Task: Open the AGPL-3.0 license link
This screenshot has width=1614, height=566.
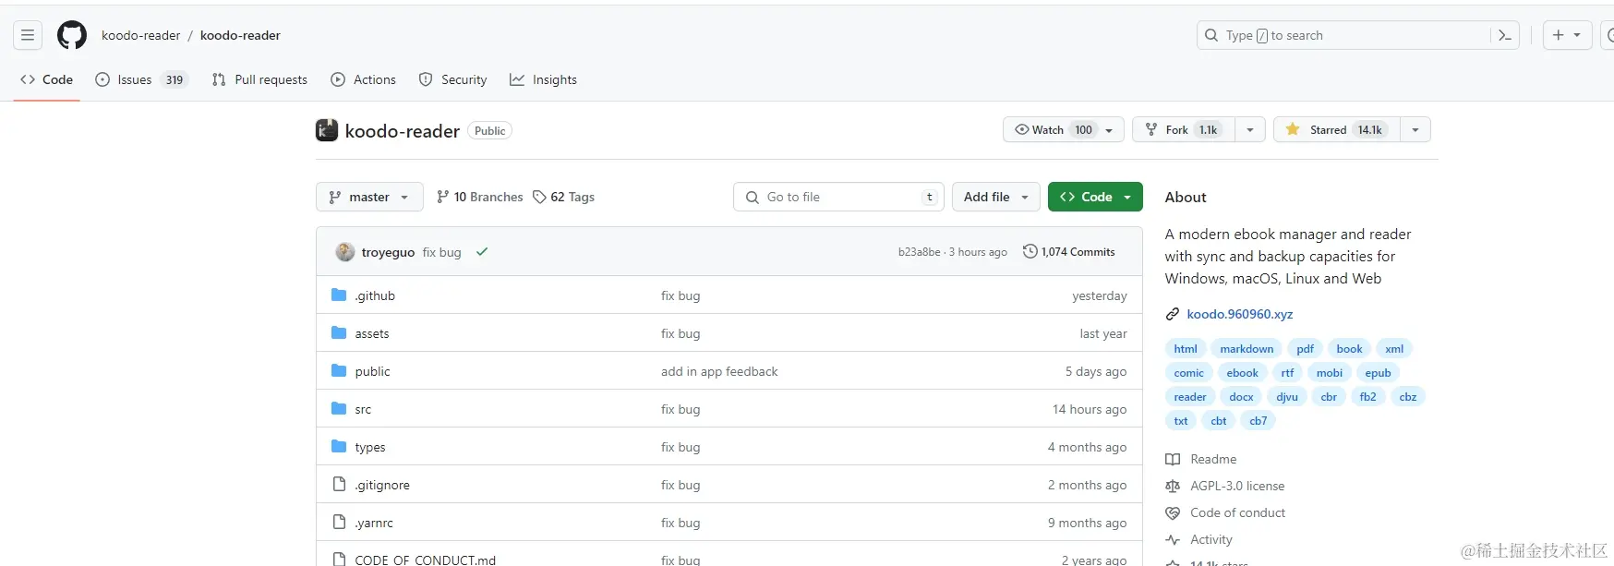Action: (x=1237, y=486)
